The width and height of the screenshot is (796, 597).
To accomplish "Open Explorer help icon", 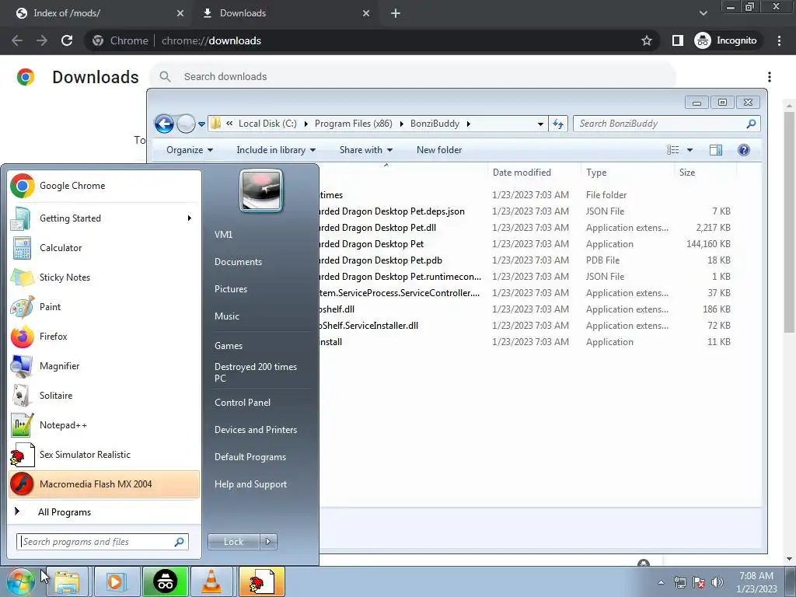I will point(744,150).
